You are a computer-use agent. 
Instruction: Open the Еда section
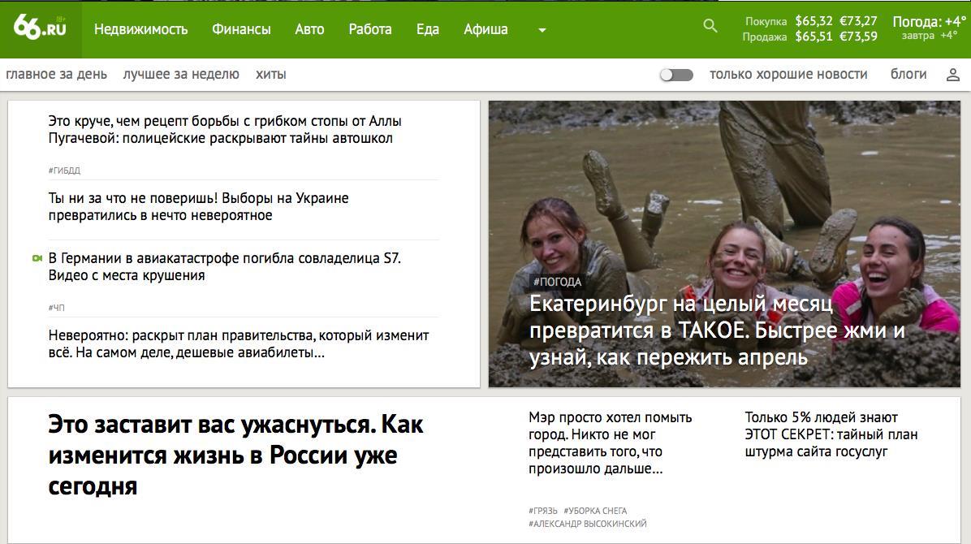click(427, 29)
